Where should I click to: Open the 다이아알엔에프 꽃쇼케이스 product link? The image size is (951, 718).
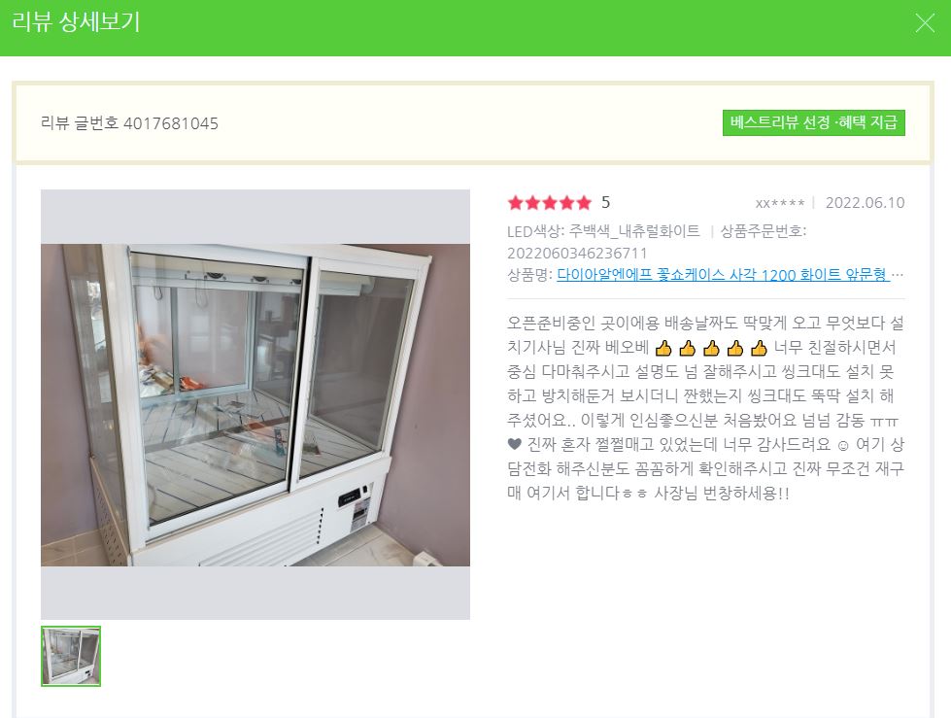click(x=723, y=275)
